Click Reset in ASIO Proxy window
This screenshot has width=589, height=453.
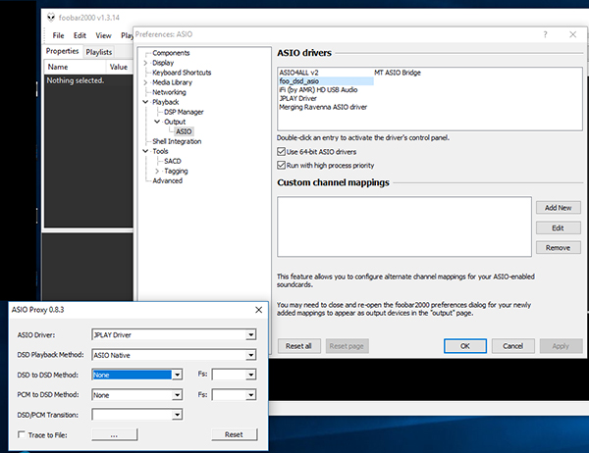coord(234,434)
